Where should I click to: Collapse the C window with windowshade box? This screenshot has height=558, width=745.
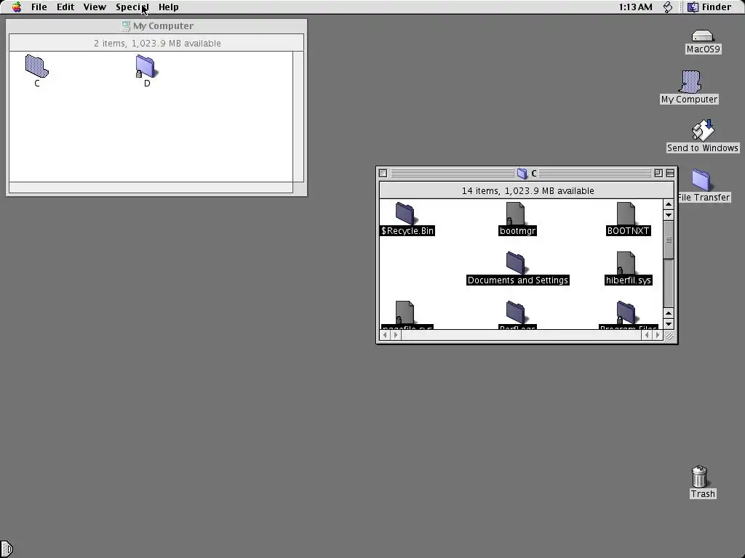[670, 173]
